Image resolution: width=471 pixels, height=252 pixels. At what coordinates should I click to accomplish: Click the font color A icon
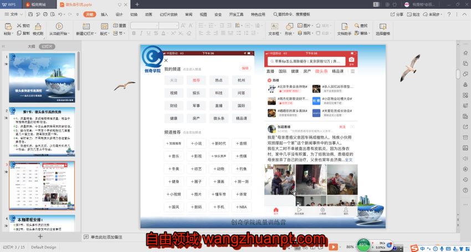click(x=163, y=33)
